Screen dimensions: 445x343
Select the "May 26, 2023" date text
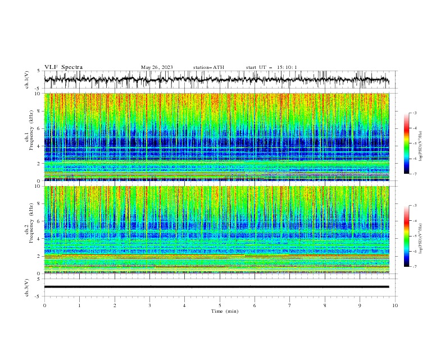point(157,67)
